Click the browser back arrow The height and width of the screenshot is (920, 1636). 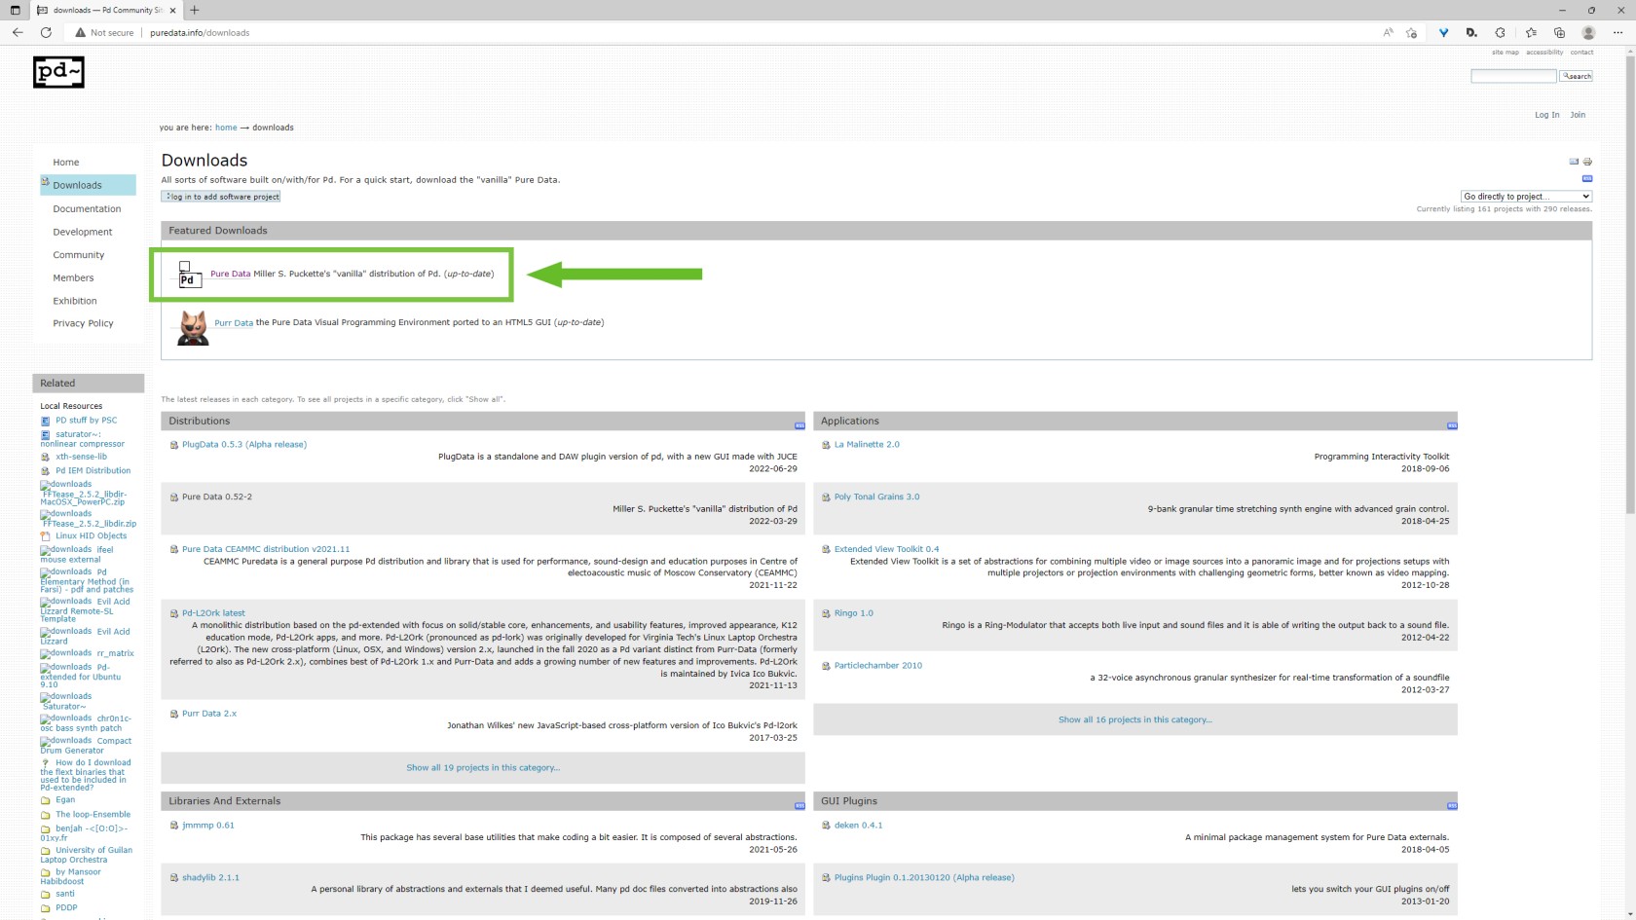[18, 32]
